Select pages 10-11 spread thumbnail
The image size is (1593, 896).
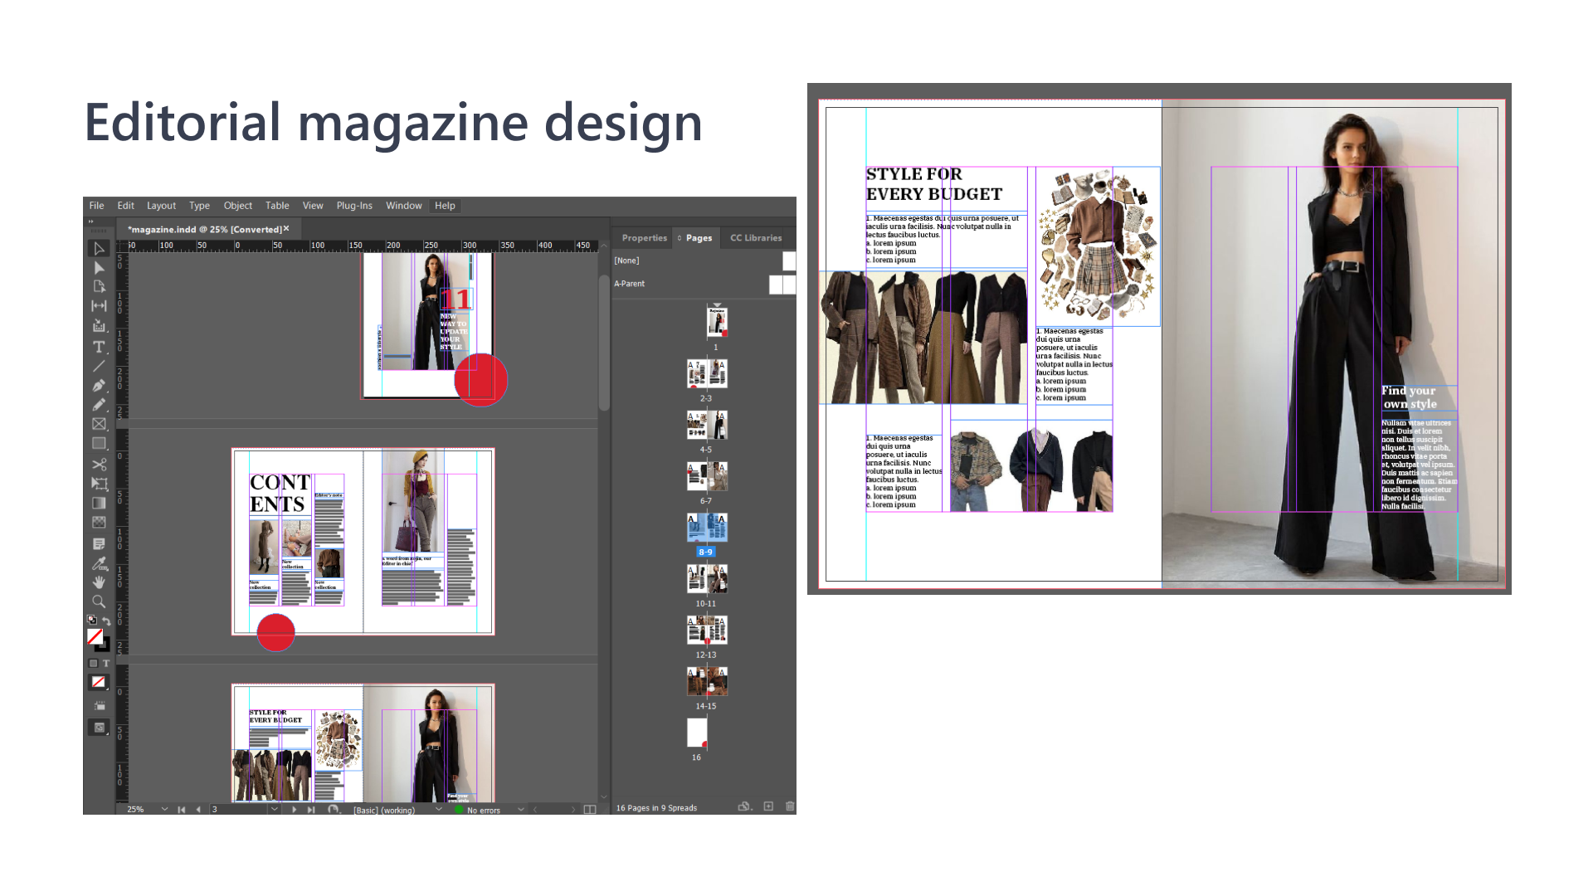point(707,579)
